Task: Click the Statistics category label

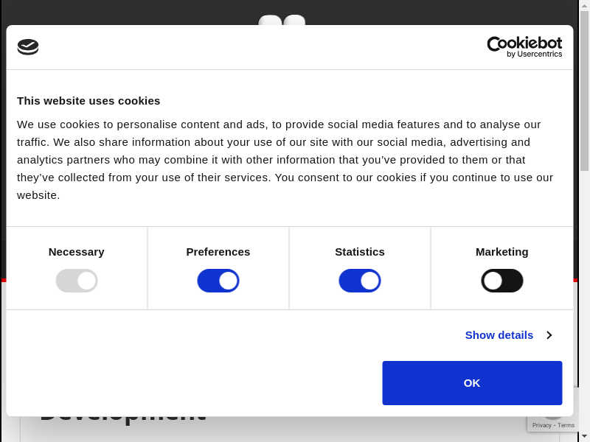Action: pos(360,252)
